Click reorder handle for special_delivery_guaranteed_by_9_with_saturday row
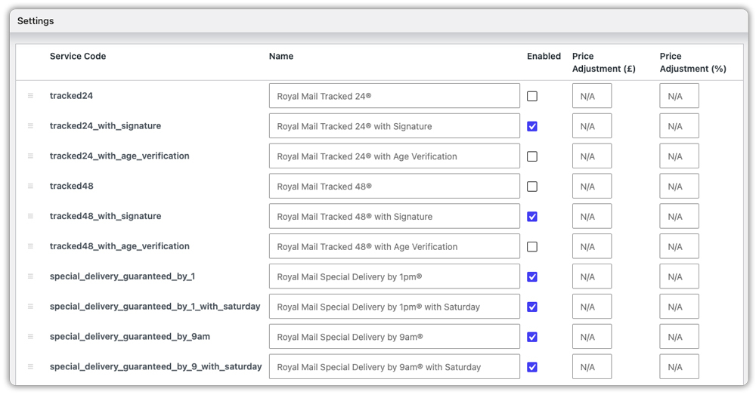 30,366
